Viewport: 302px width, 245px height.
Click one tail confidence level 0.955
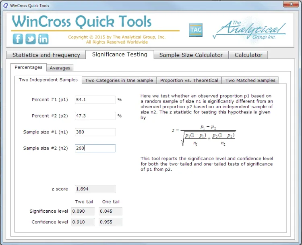110,222
